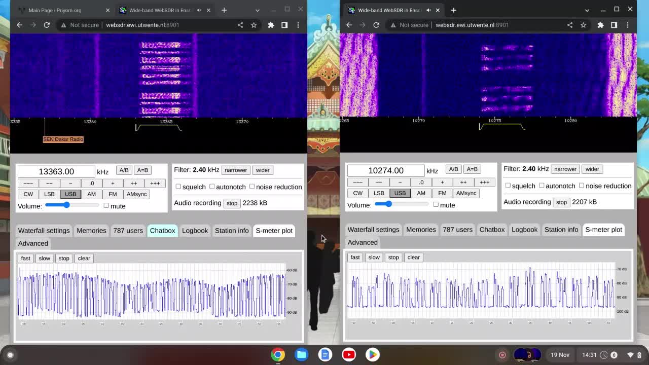
Task: Bookmark star in left browser address bar
Action: pyautogui.click(x=254, y=25)
